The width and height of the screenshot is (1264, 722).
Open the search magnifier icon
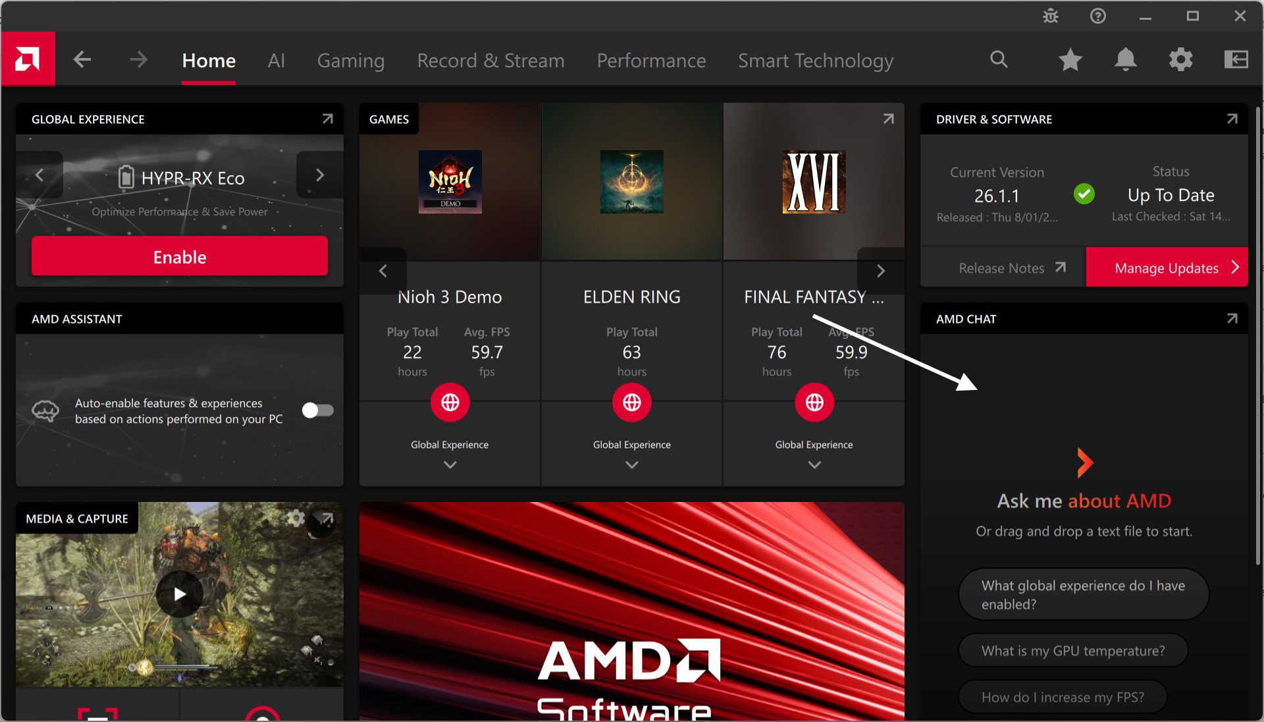999,59
